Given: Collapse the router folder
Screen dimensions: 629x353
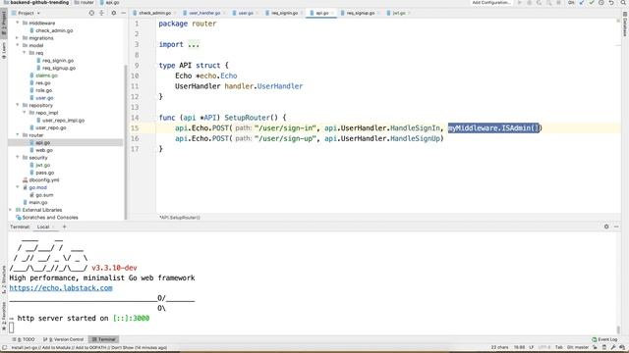Looking at the screenshot, I should (18, 135).
